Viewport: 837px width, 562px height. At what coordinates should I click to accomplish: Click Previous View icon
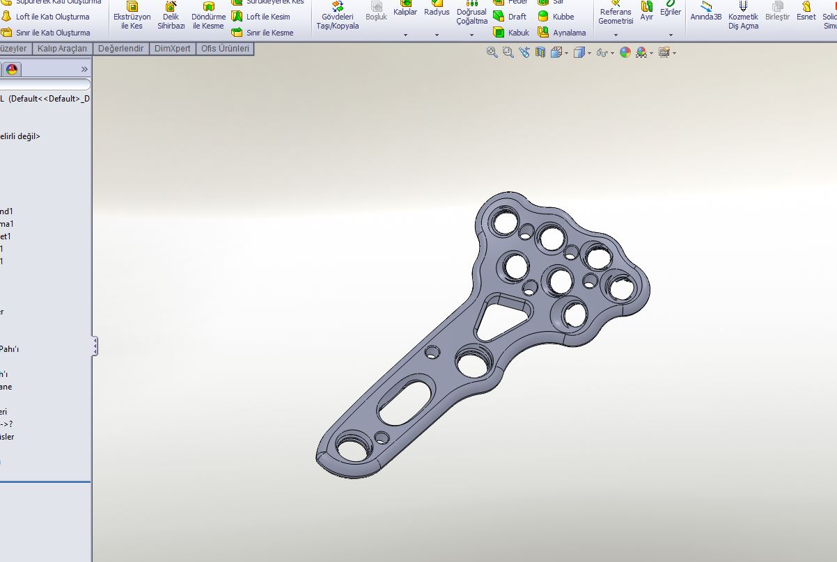tap(524, 52)
